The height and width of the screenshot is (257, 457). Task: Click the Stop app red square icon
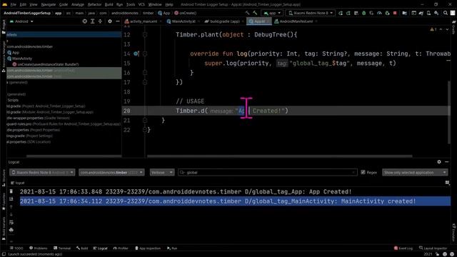point(395,13)
